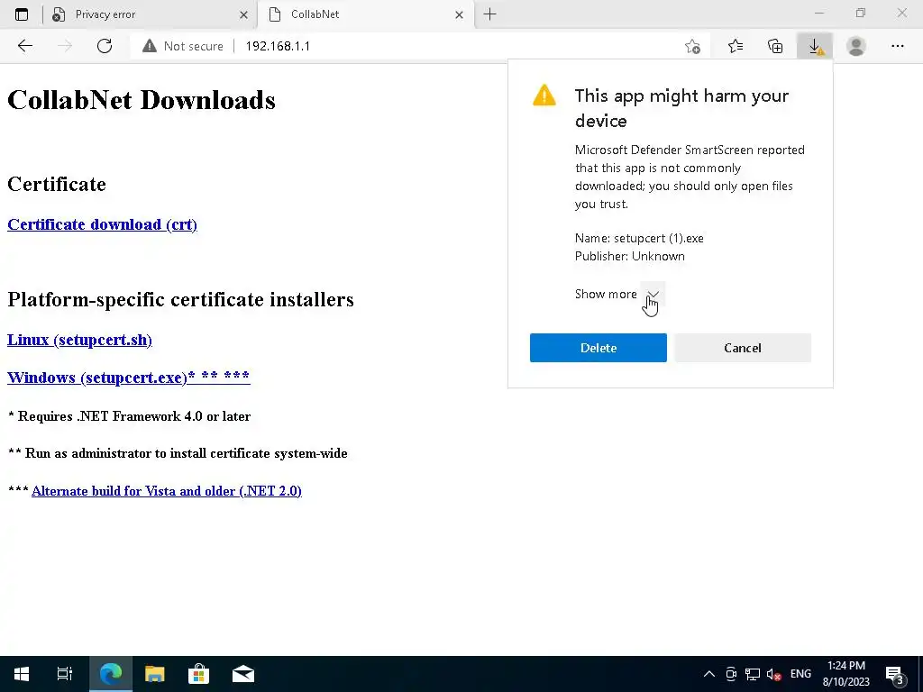Viewport: 923px width, 692px height.
Task: Click the 'Platform-specific certificate installers' heading
Action: [180, 299]
